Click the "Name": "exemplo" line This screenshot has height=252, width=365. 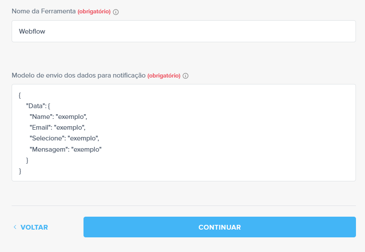point(58,117)
